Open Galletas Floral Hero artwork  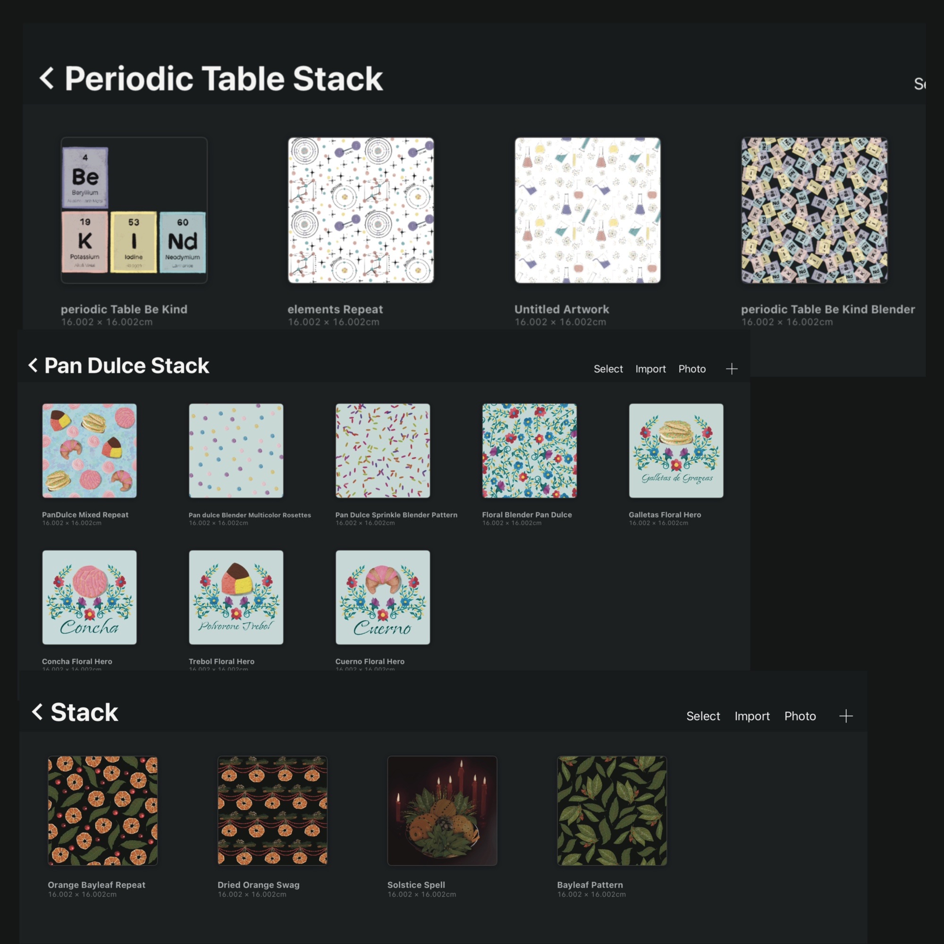click(x=676, y=450)
